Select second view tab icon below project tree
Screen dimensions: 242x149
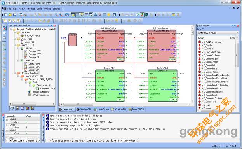[x=17, y=109]
